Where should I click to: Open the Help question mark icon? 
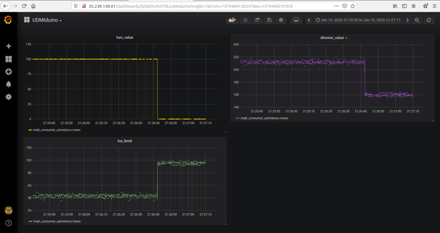9,223
